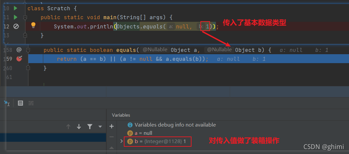Screen dimensions: 349x154
Task: Click the "Object b" parameter on line 158
Action: pos(249,50)
